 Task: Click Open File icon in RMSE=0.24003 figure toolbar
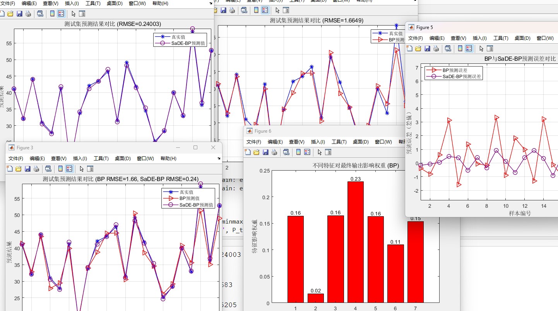10,14
